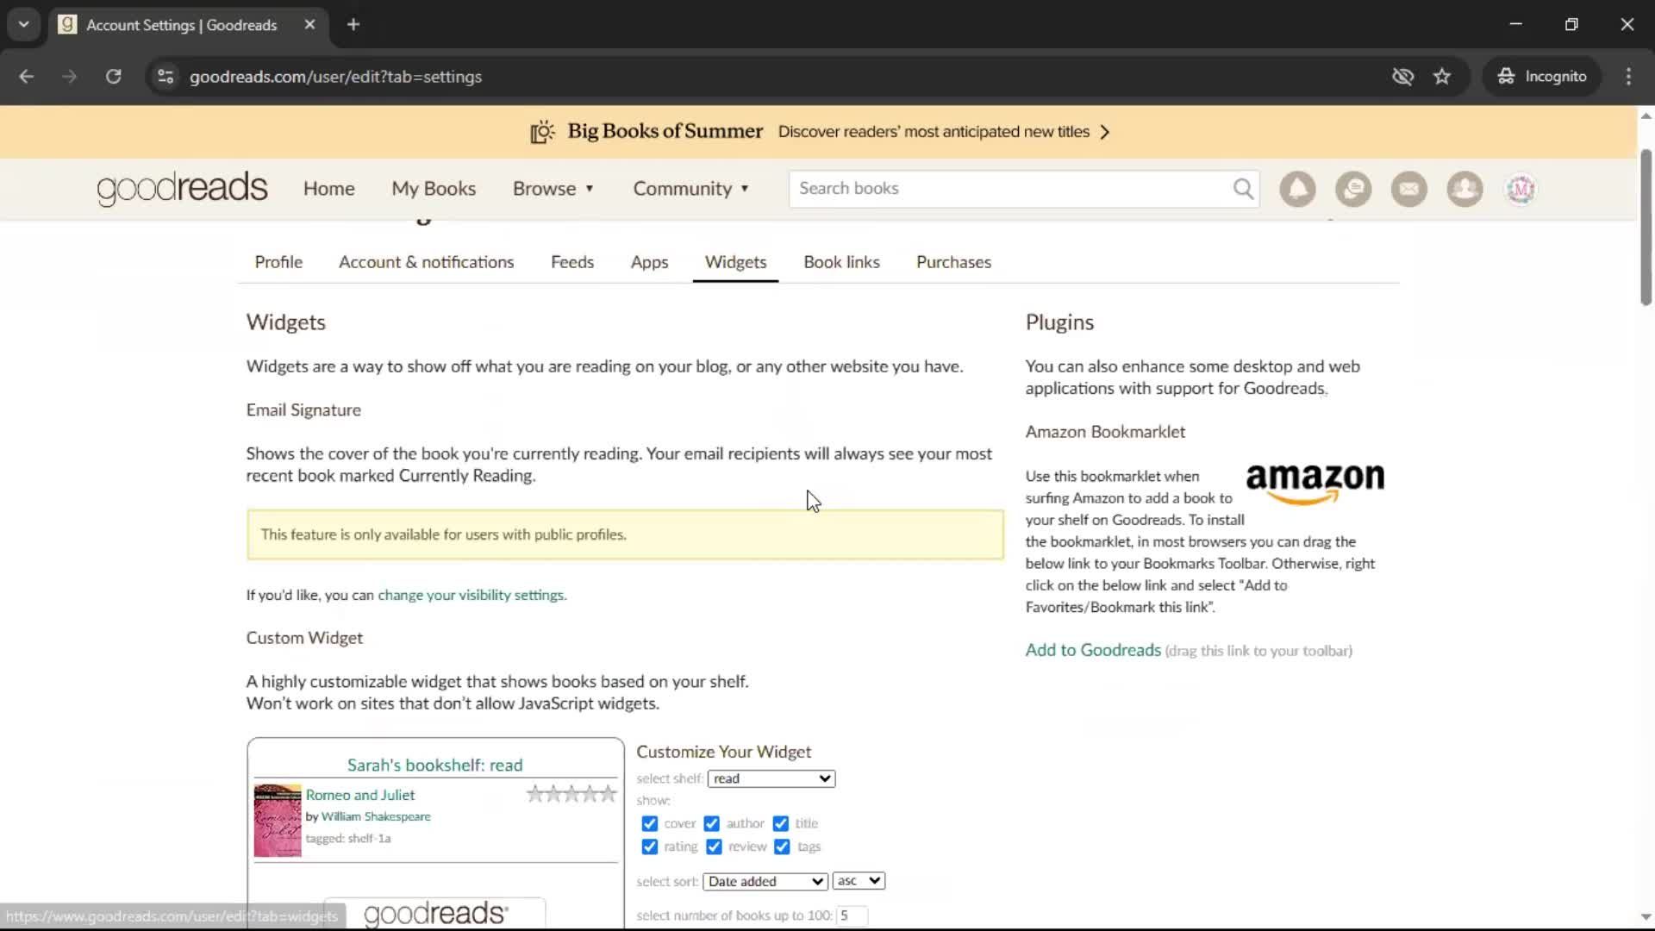Expand the Browse menu
The width and height of the screenshot is (1655, 931).
(553, 189)
